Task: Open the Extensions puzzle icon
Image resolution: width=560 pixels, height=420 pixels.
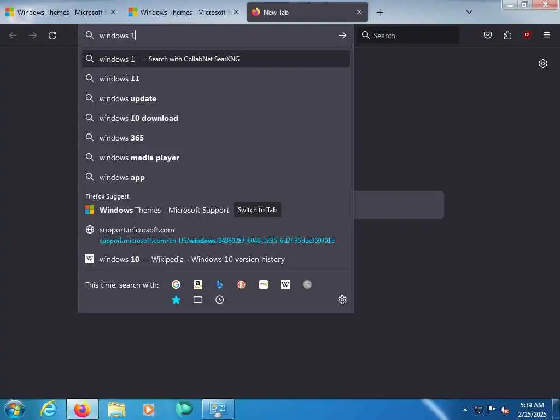Action: coord(507,35)
